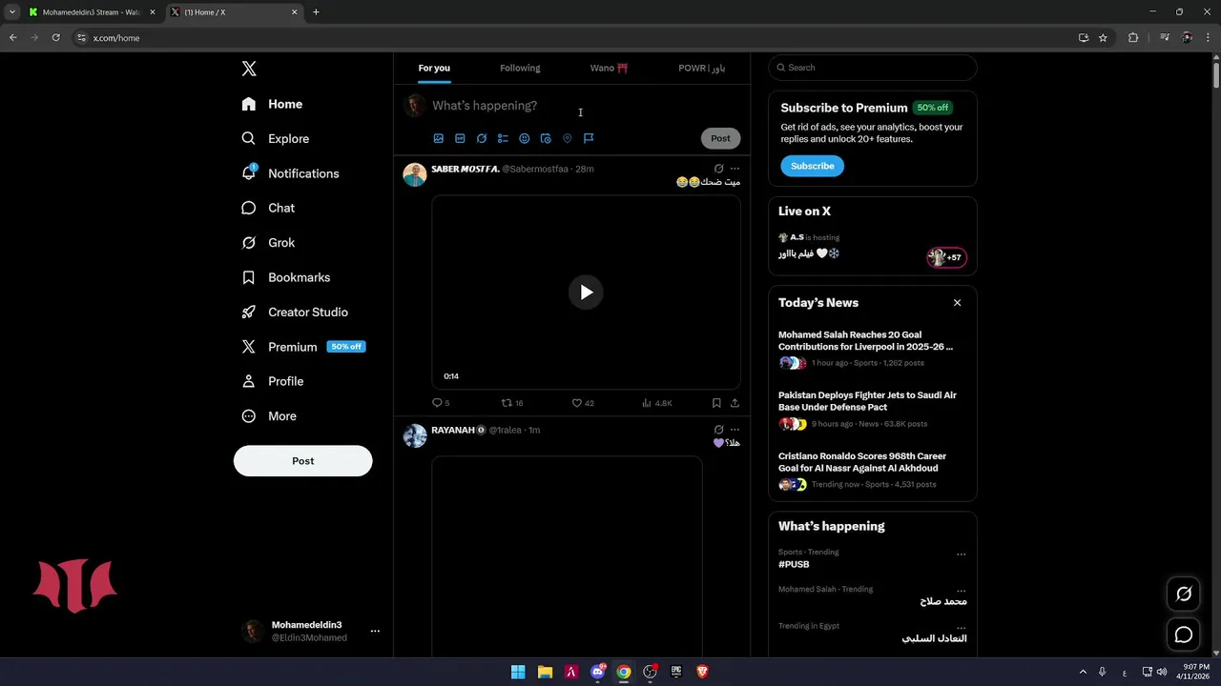The height and width of the screenshot is (686, 1221).
Task: Close the Today's News panel
Action: click(x=957, y=303)
